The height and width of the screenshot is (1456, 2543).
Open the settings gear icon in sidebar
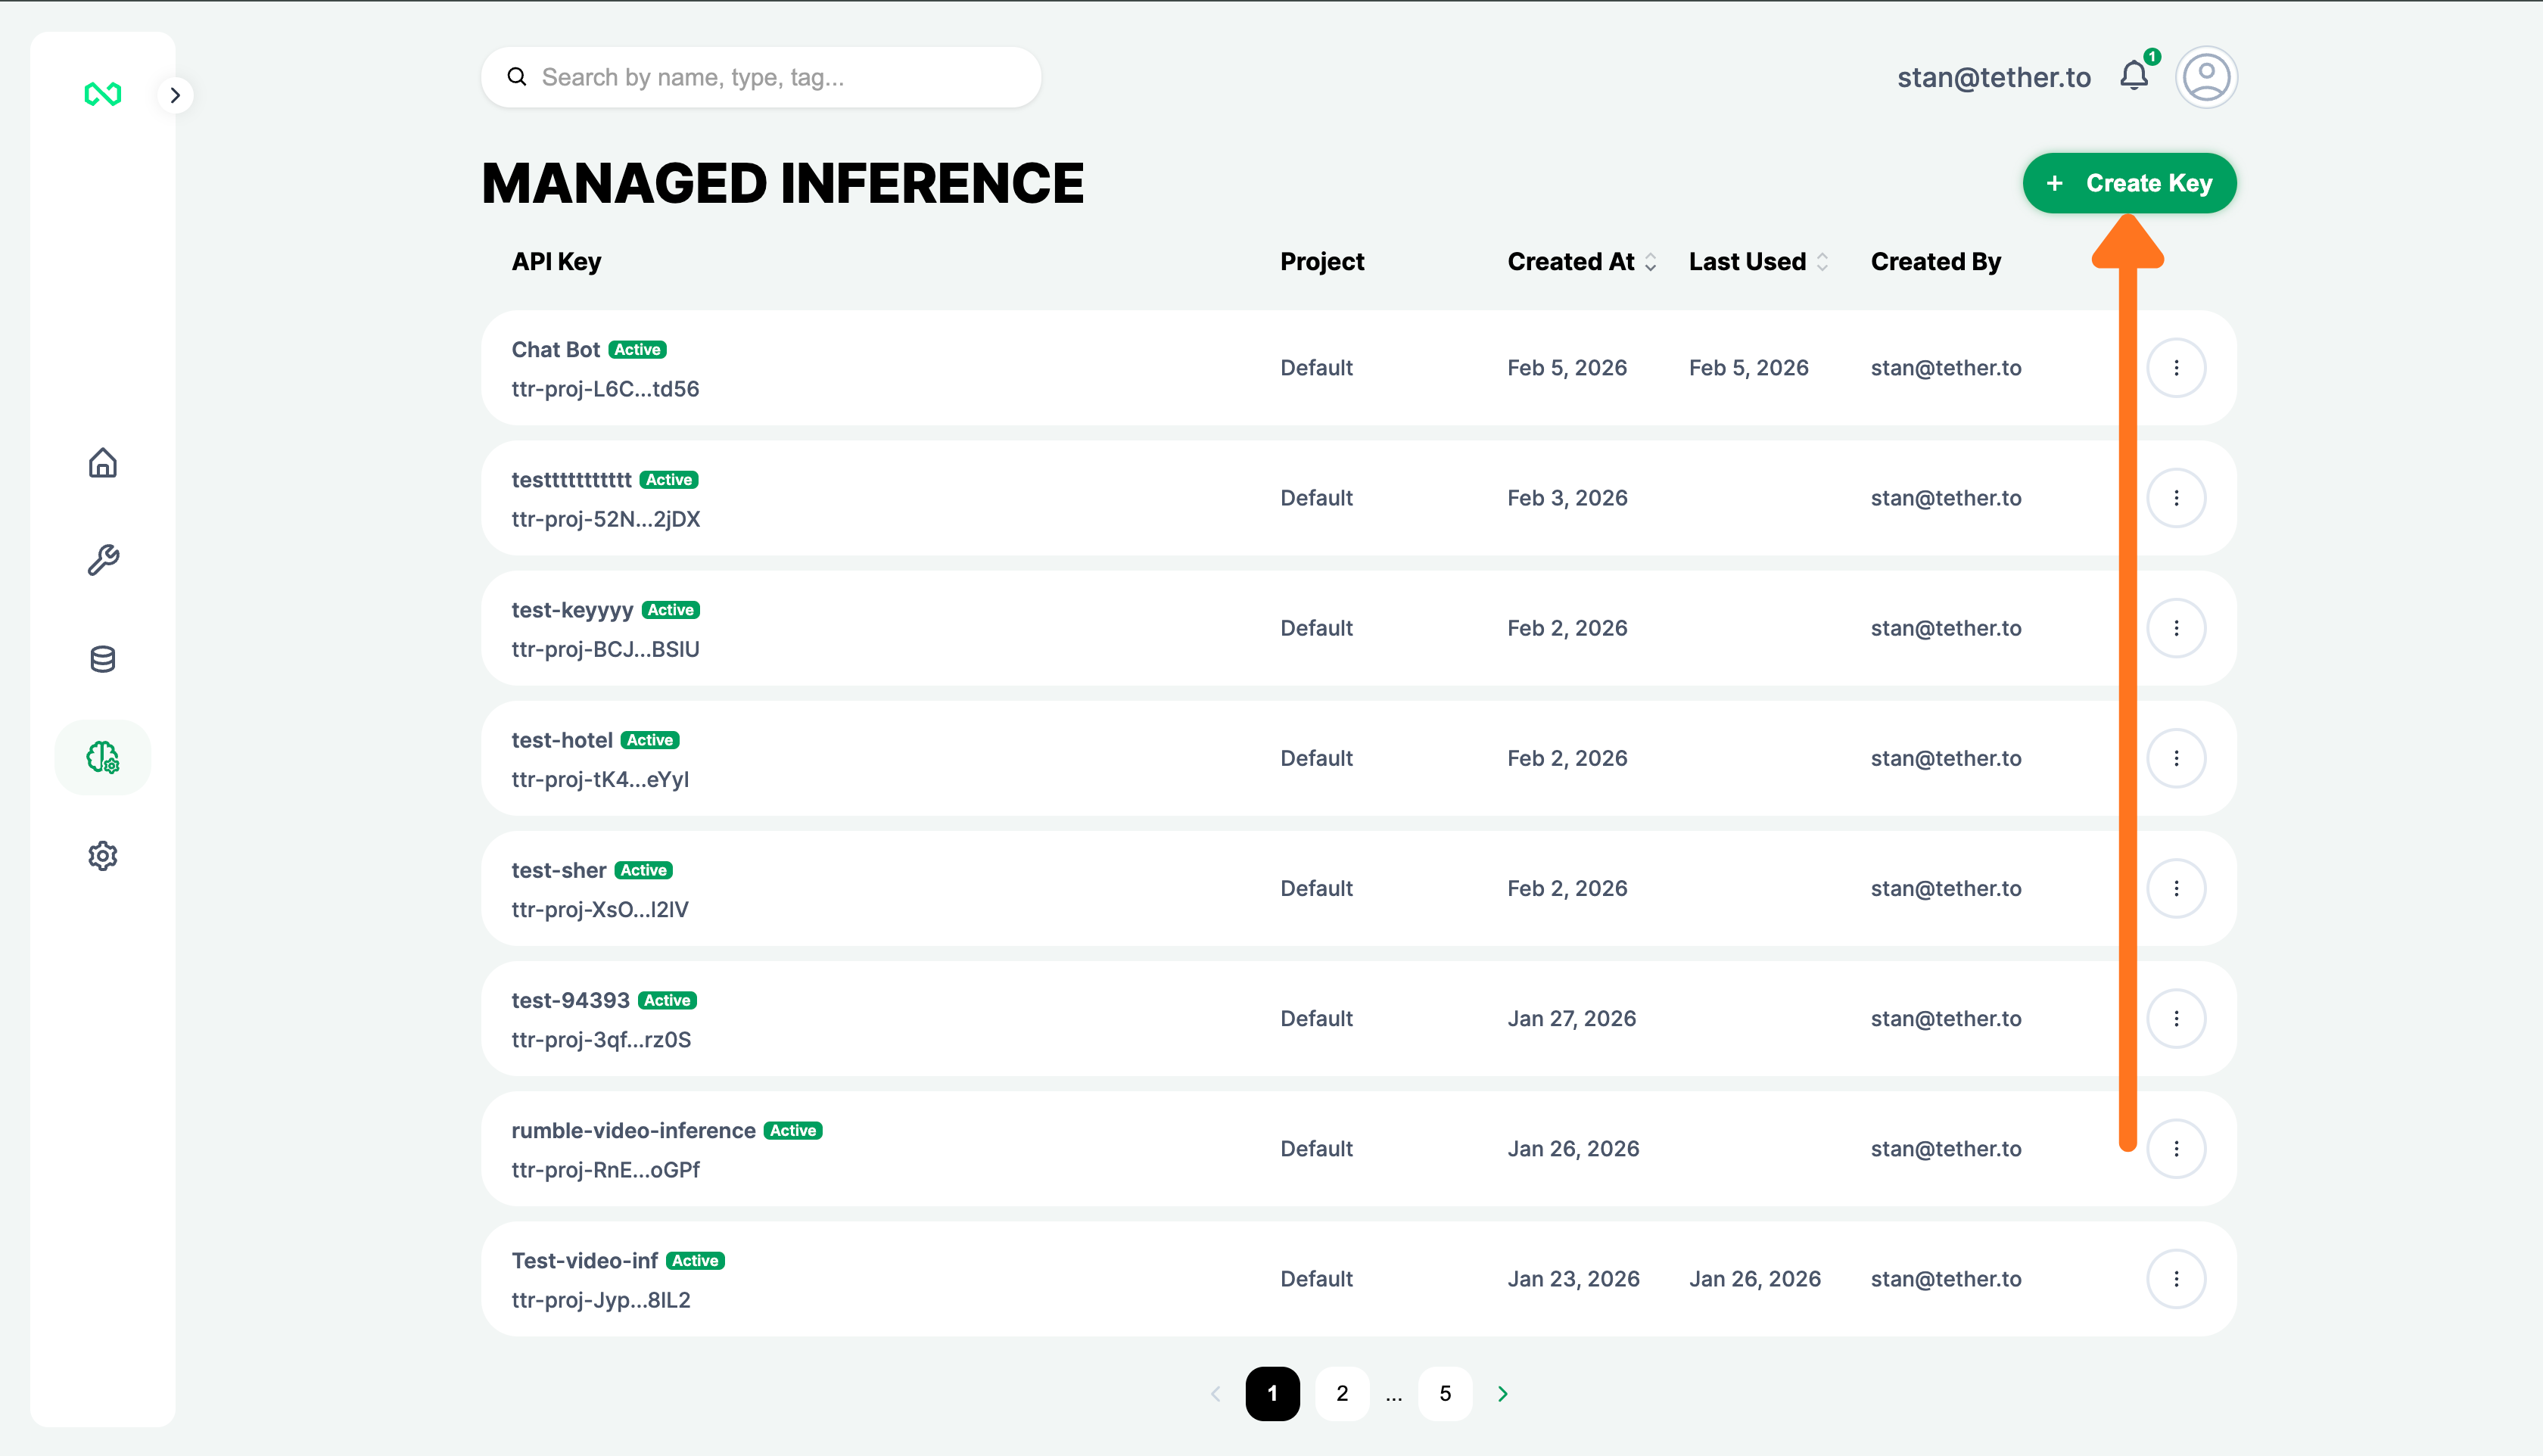coord(102,856)
